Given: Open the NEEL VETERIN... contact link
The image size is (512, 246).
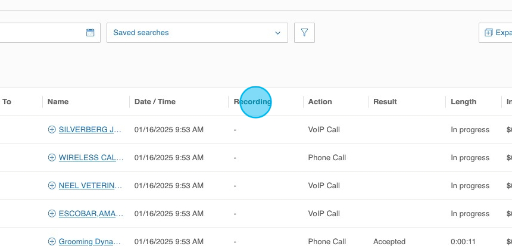Looking at the screenshot, I should (90, 186).
